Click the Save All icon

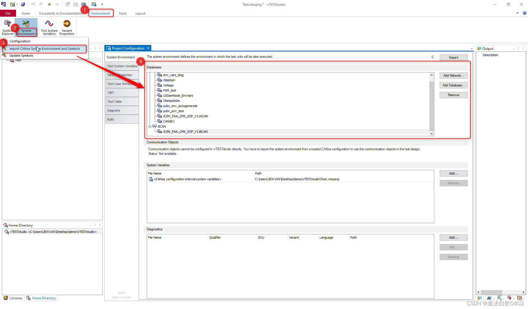(23, 4)
